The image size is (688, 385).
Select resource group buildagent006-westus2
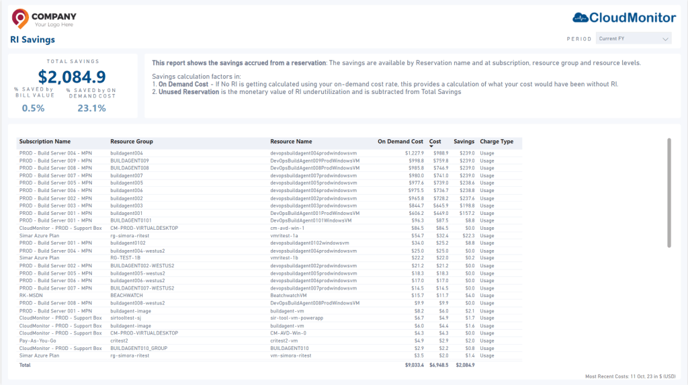coord(137,280)
